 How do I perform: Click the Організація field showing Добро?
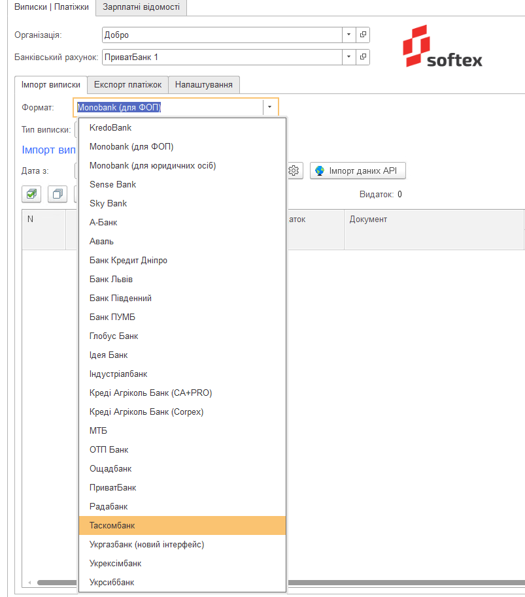point(222,35)
